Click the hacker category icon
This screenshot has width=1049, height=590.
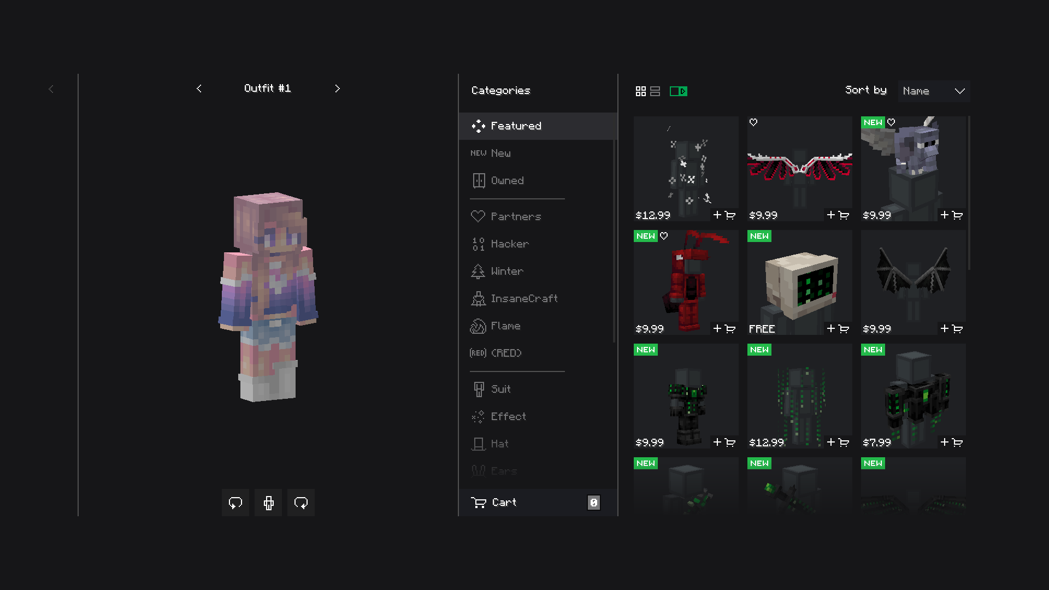pyautogui.click(x=478, y=244)
